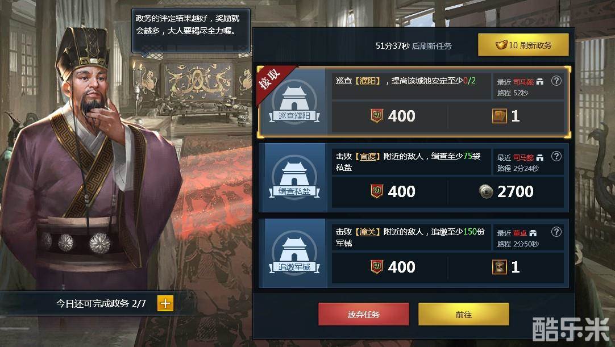Click the 10 刷新政务 refresh button
This screenshot has height=347, width=615.
523,45
